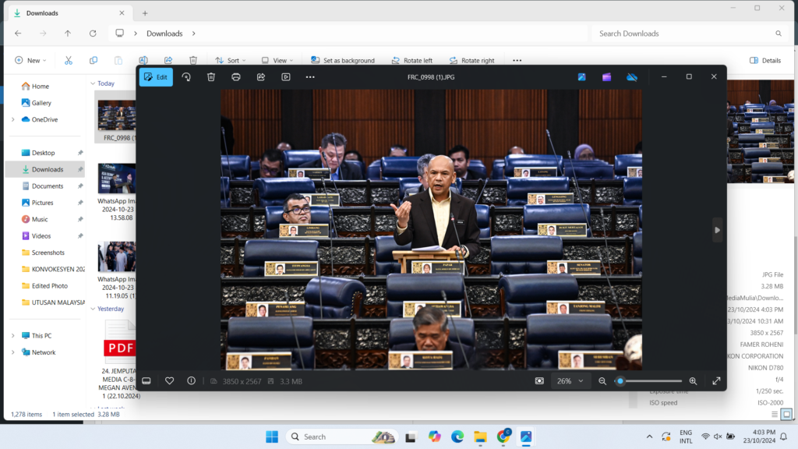Delete the photo with the trash icon
798x449 pixels.
point(211,77)
